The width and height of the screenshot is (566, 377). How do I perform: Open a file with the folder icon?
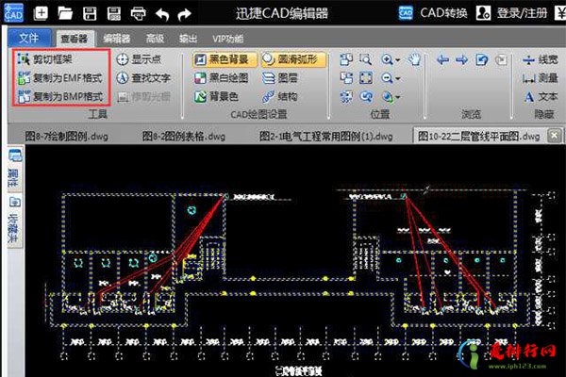point(65,14)
